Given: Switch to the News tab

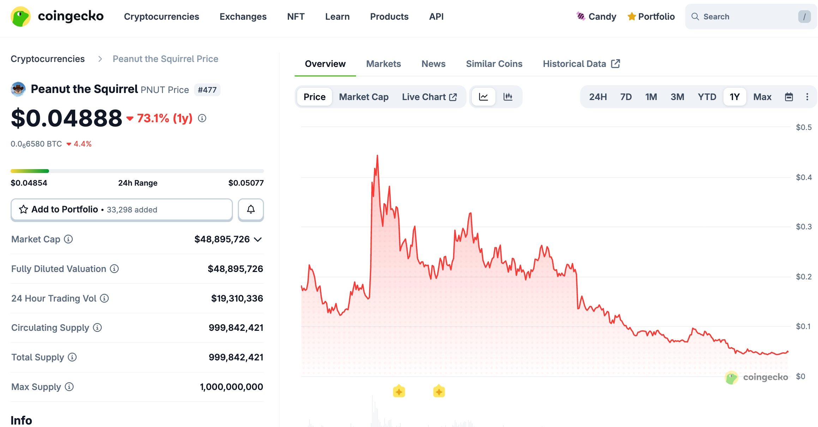Looking at the screenshot, I should 433,63.
